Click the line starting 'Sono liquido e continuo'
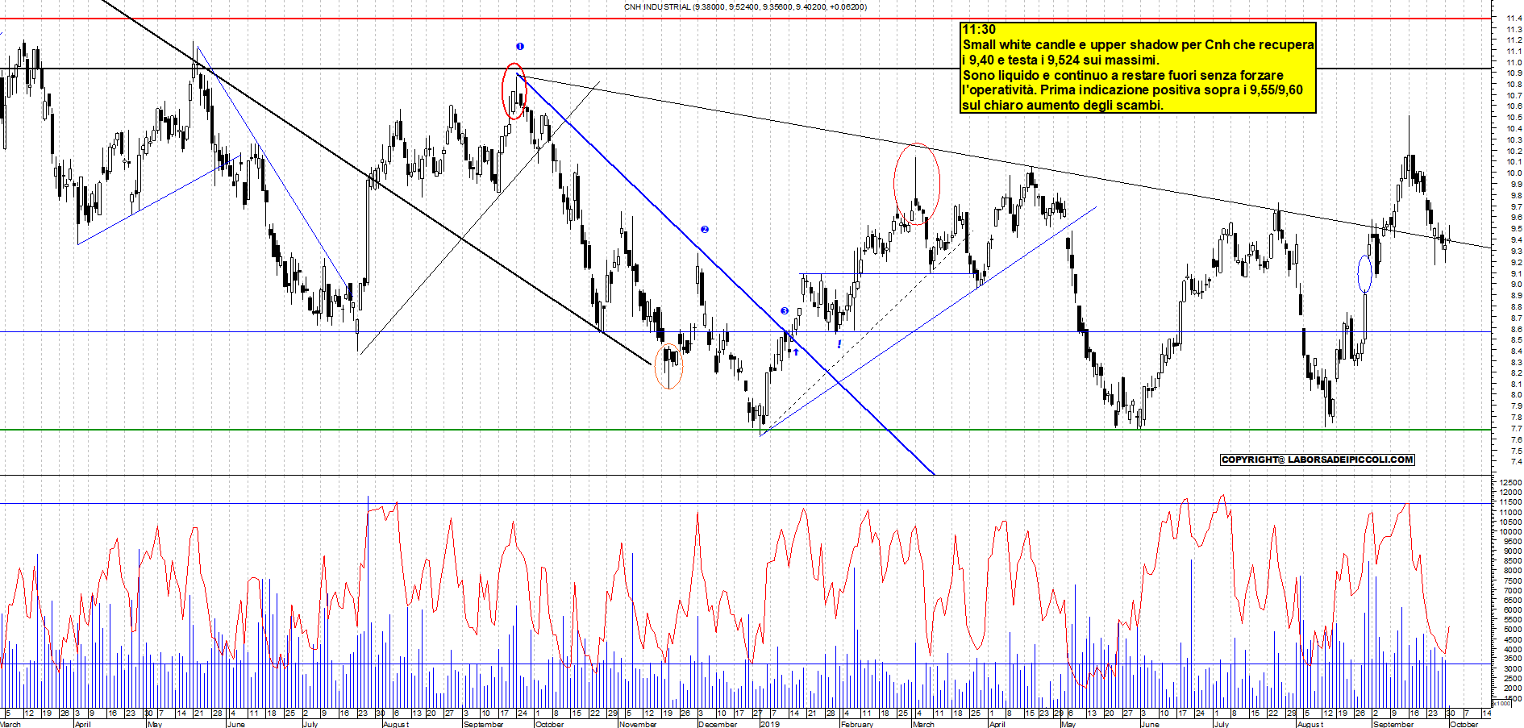Viewport: 1524px width, 728px height. 1122,75
